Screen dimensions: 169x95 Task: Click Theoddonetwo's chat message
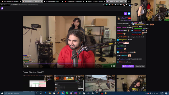tap(135, 59)
